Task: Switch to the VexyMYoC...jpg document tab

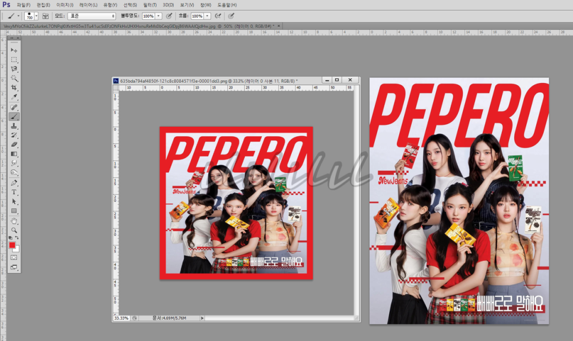Action: 139,26
